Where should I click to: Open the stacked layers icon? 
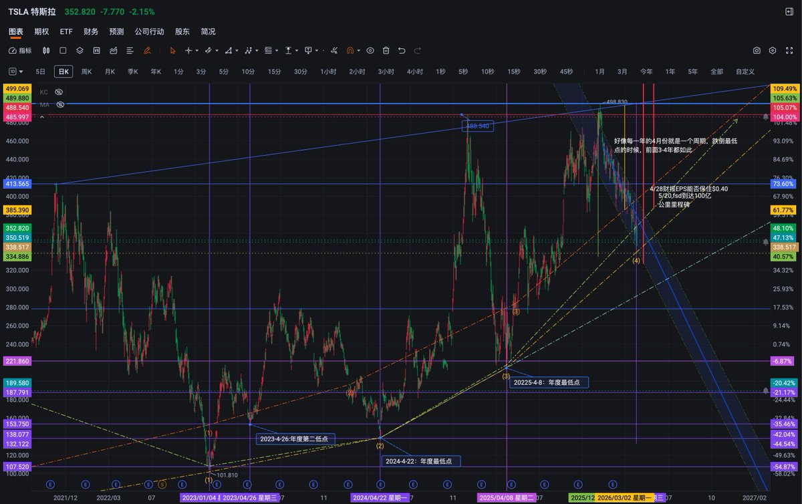(x=80, y=50)
